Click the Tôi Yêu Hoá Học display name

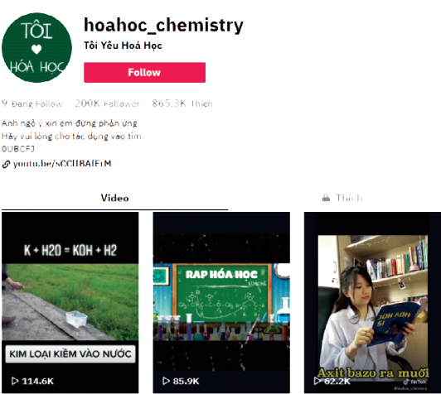[123, 46]
